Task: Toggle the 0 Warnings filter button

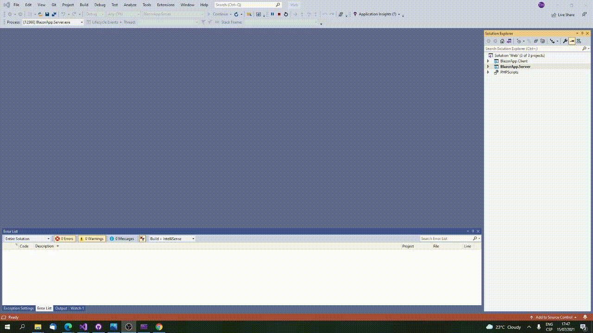Action: click(92, 239)
